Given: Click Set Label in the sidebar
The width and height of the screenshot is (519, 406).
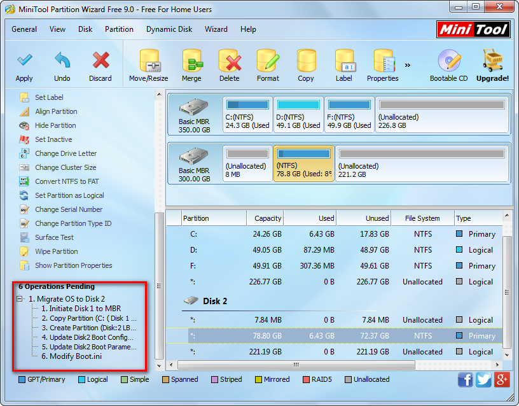Looking at the screenshot, I should pos(49,97).
